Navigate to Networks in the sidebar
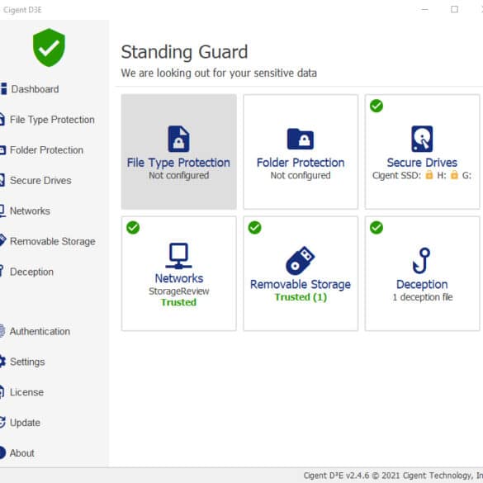Screen dimensions: 483x483 pyautogui.click(x=30, y=211)
